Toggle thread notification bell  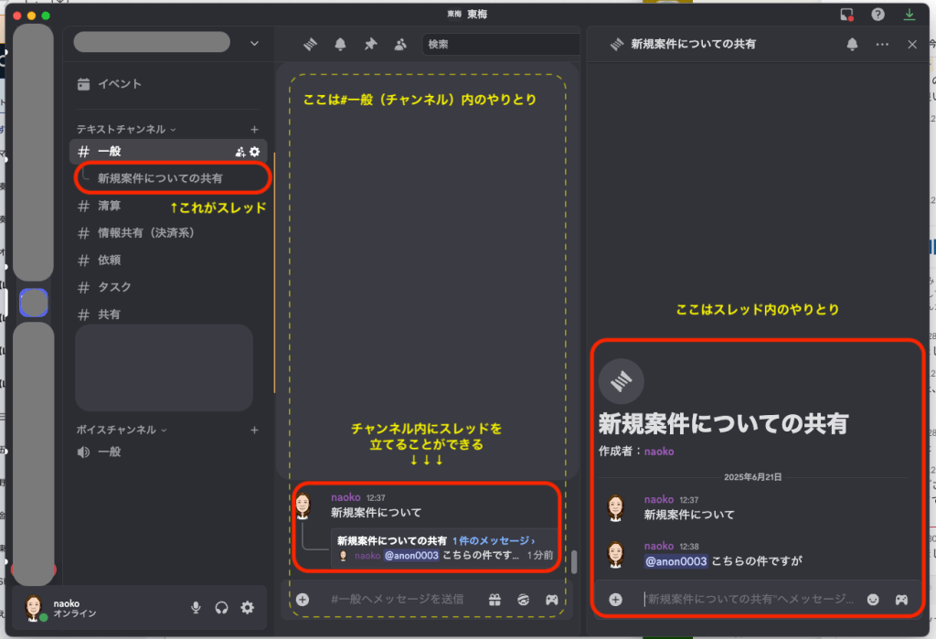point(852,44)
